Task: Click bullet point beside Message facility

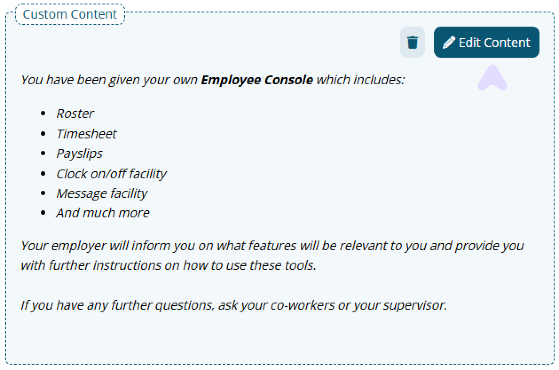Action: 43,193
